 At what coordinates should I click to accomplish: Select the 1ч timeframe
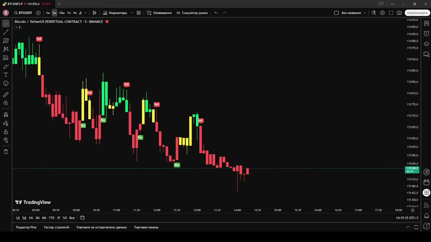69,13
